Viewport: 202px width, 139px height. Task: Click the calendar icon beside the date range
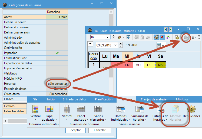pos(159,45)
